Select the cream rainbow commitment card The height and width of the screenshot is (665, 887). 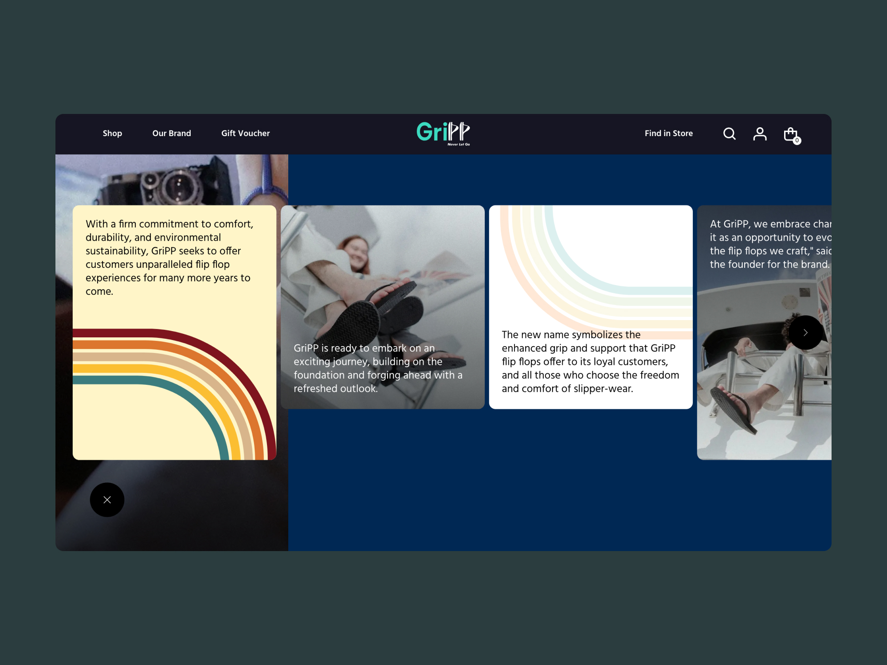click(174, 332)
